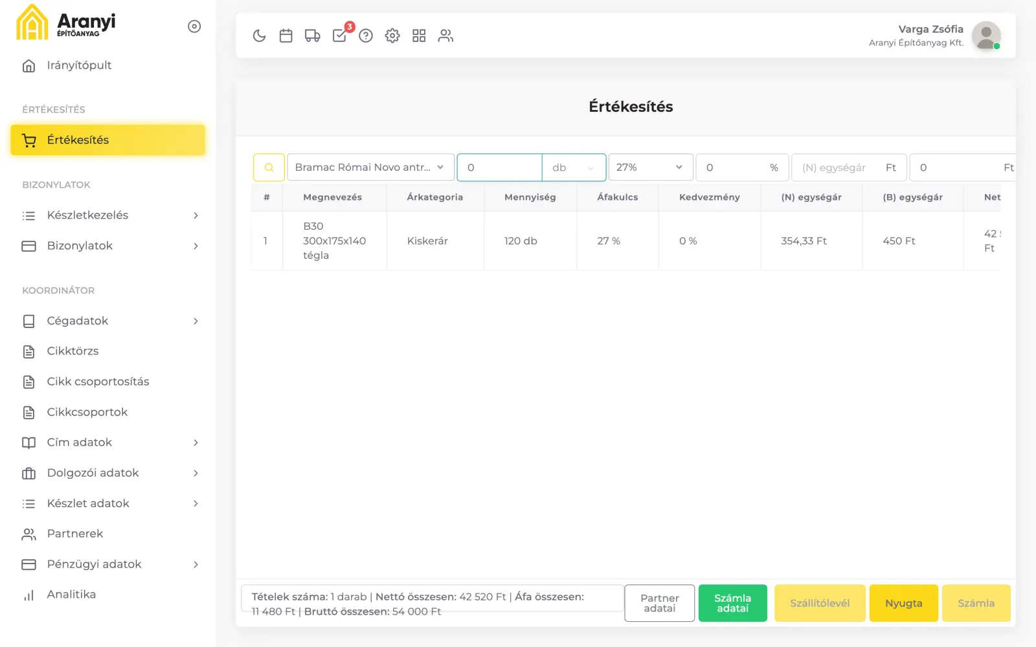This screenshot has width=1036, height=647.
Task: Select the B30 300x175x140 tégla row name
Action: (x=335, y=241)
